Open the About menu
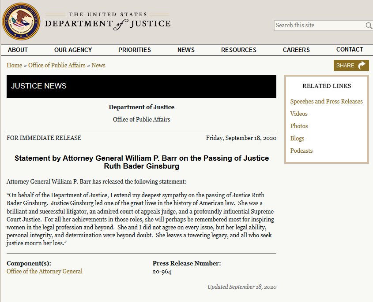Image resolution: width=373 pixels, height=302 pixels. pyautogui.click(x=18, y=50)
